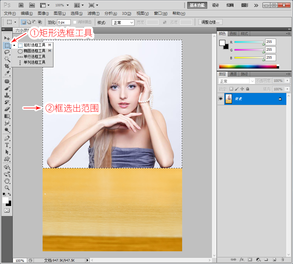Open the 文件(F) menu
The width and height of the screenshot is (293, 264).
coord(10,14)
